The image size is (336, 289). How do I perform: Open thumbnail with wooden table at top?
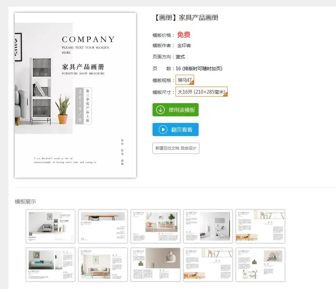(x=103, y=226)
